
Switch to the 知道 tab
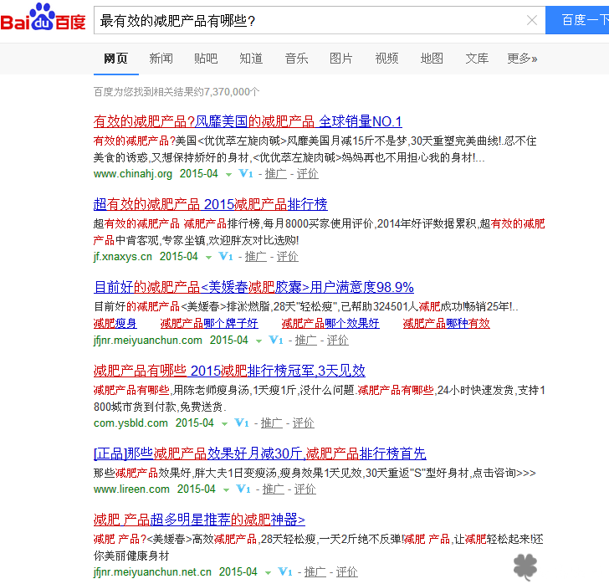pos(251,59)
